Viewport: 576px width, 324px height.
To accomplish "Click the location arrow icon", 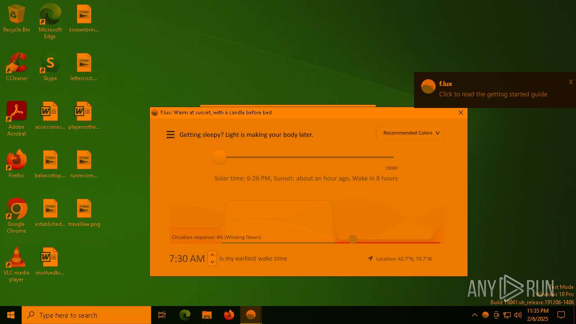I will (x=370, y=258).
